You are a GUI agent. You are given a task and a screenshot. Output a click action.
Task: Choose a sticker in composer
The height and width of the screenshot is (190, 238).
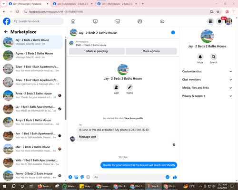pos(82,177)
